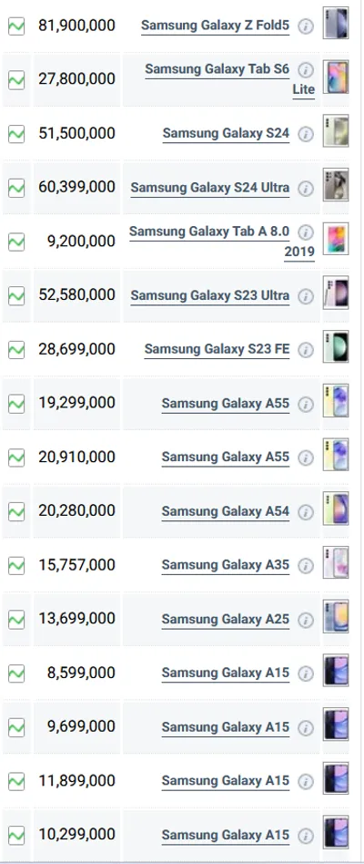Viewport: 364px width, 864px height.
Task: Click info icon beside Galaxy Tab S6 Lite
Action: point(306,70)
